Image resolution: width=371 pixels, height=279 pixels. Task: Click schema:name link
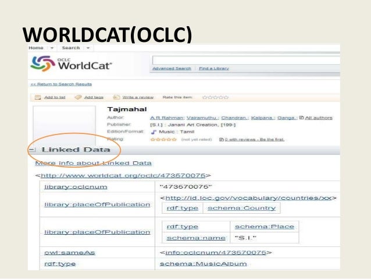pyautogui.click(x=196, y=238)
